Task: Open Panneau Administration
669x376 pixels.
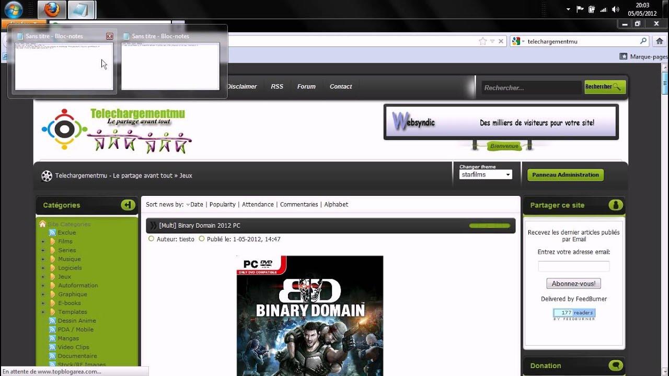Action: (x=566, y=175)
